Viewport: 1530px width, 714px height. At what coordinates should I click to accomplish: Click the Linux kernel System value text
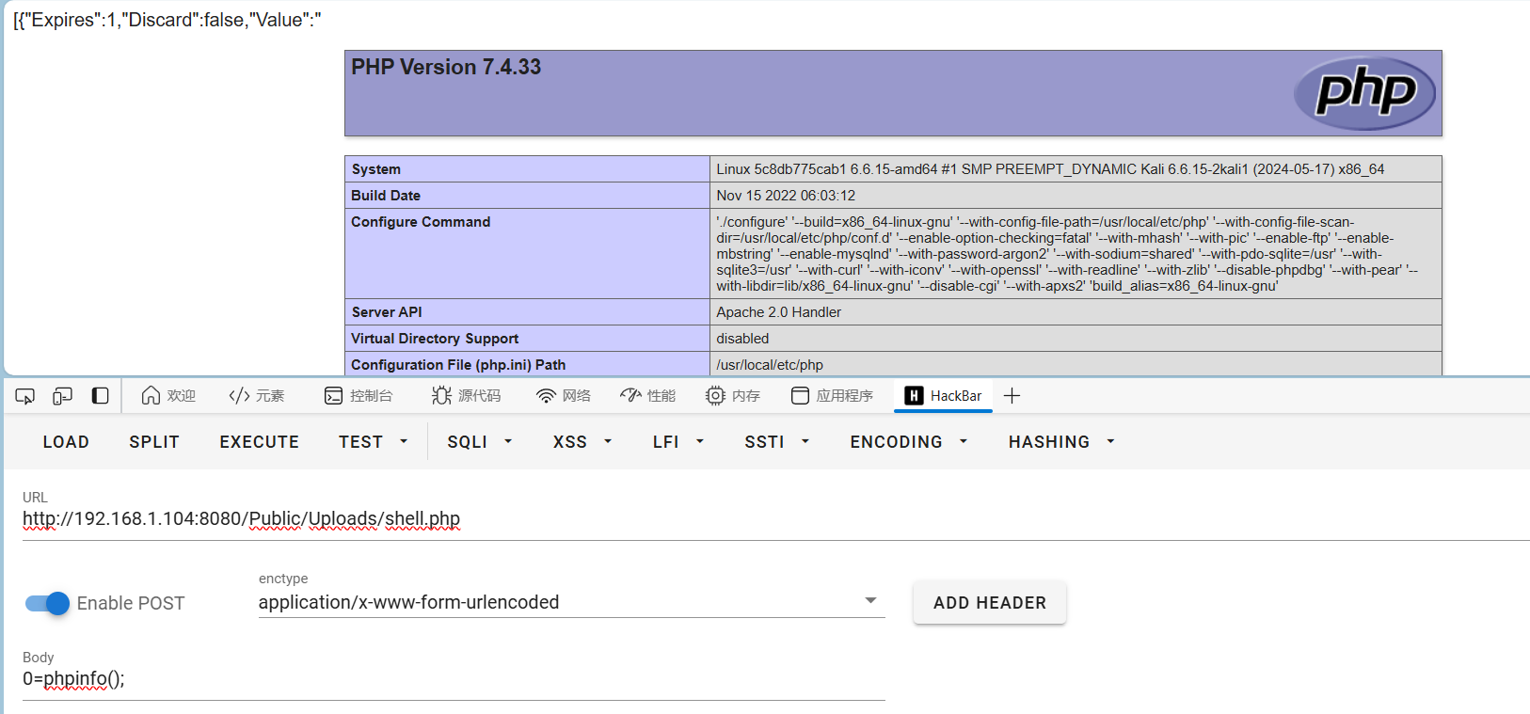[1050, 169]
